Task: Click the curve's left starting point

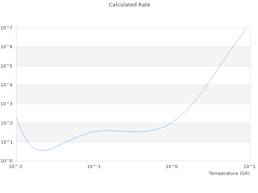Action: [x=17, y=117]
